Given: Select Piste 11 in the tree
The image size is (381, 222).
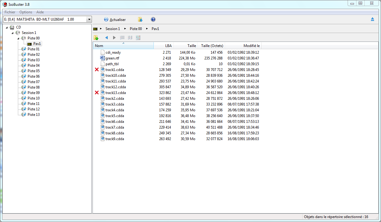Looking at the screenshot, I should coord(33,104).
